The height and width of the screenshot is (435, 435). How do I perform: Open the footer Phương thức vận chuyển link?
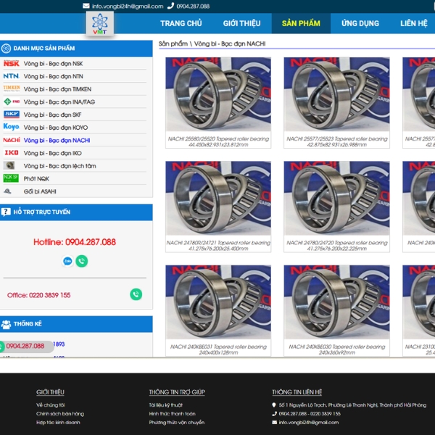point(177,423)
